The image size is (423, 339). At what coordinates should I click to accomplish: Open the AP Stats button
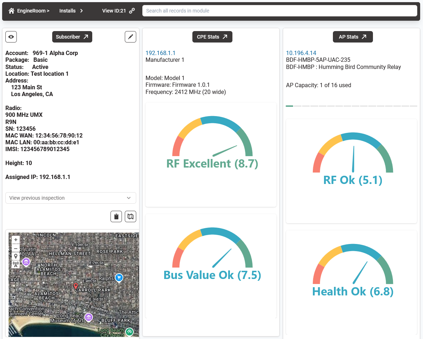353,37
